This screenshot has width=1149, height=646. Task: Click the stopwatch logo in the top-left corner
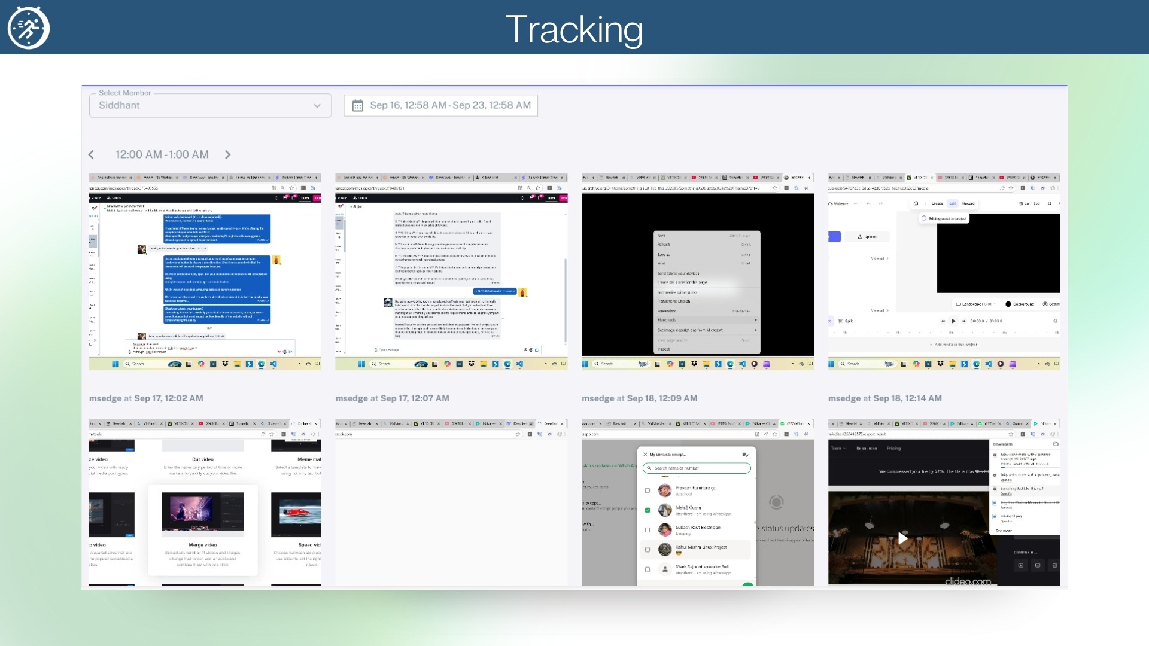click(28, 27)
